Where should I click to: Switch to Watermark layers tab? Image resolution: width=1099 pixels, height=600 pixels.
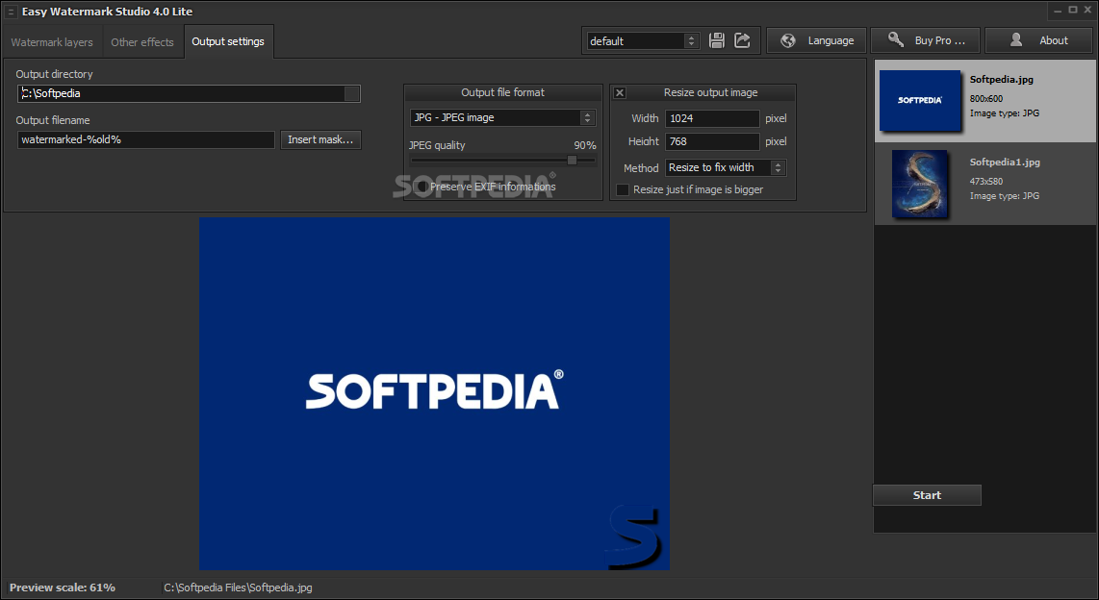[x=52, y=42]
